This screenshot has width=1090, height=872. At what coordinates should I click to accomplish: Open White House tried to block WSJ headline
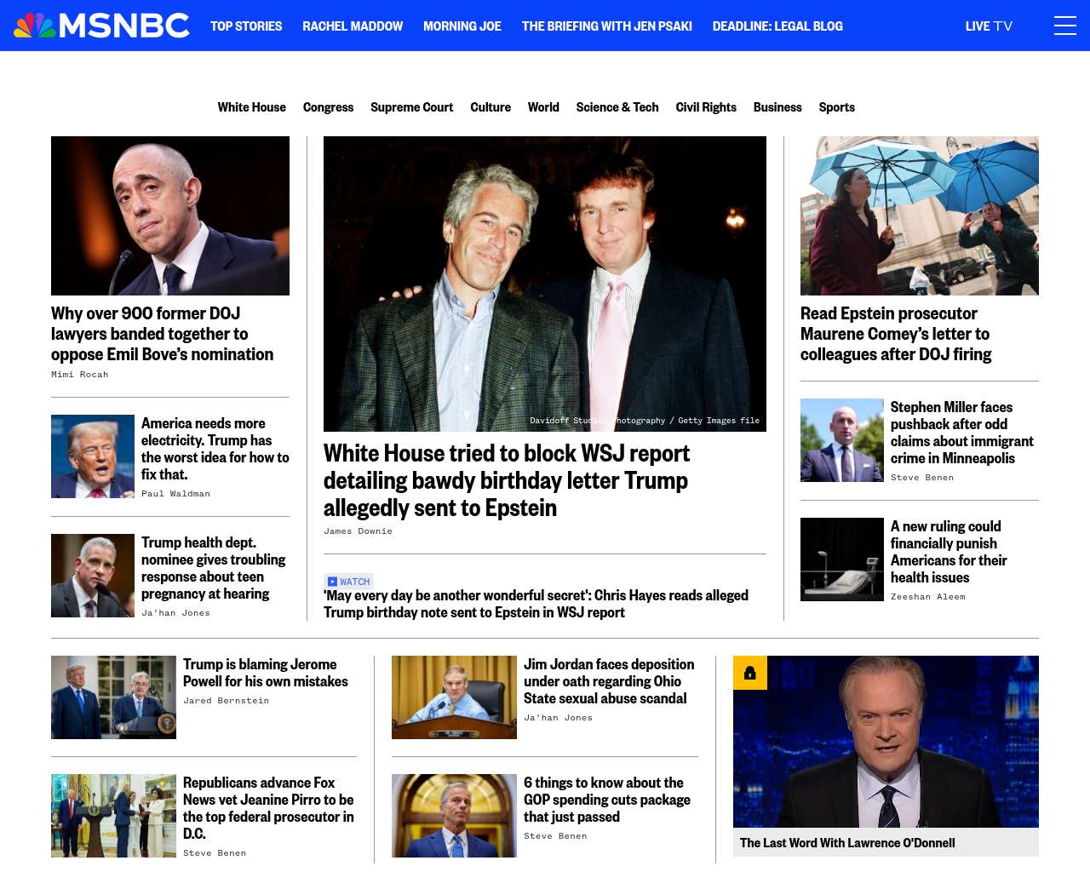click(x=507, y=480)
